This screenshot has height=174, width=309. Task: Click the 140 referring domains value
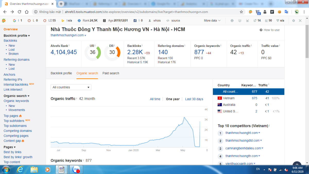(163, 52)
